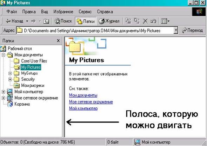The width and height of the screenshot is (207, 146).
Task: Click the Мое сетевое окружение tree icon
Action: [x=10, y=98]
